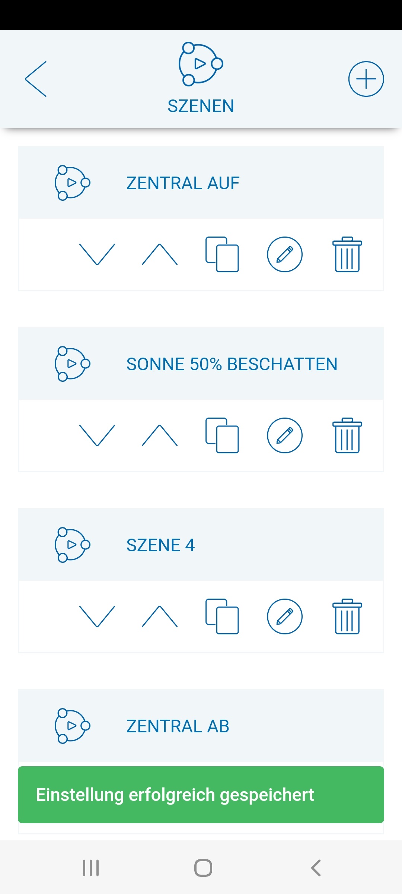Go back using the header arrow
402x894 pixels.
36,79
